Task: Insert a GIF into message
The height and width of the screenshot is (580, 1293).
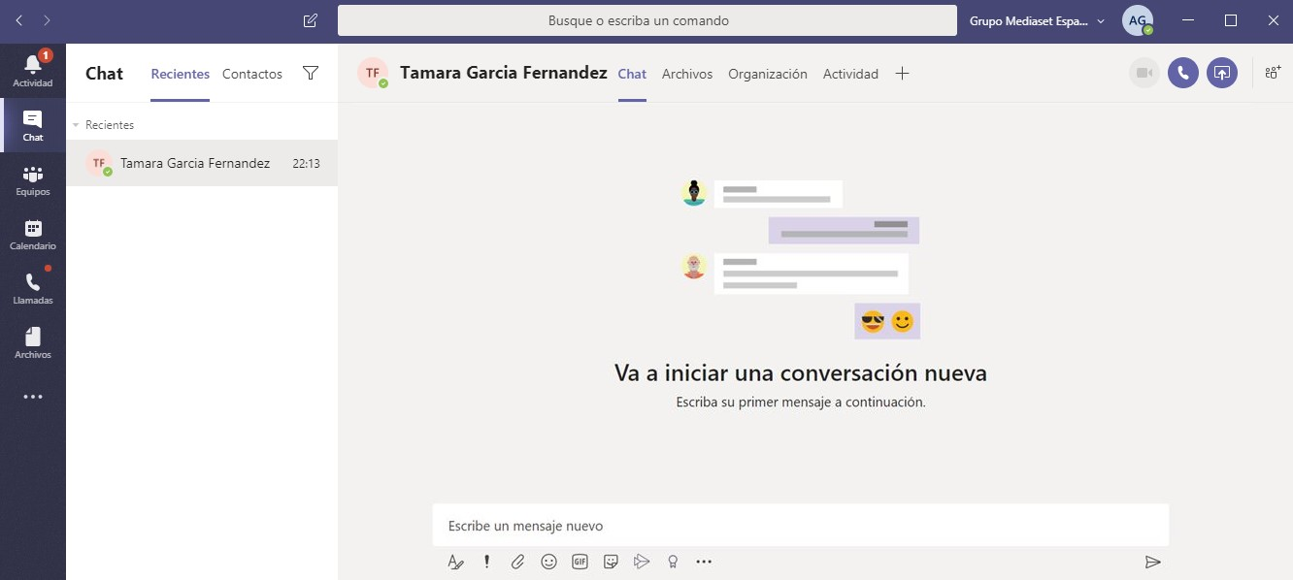Action: point(580,562)
